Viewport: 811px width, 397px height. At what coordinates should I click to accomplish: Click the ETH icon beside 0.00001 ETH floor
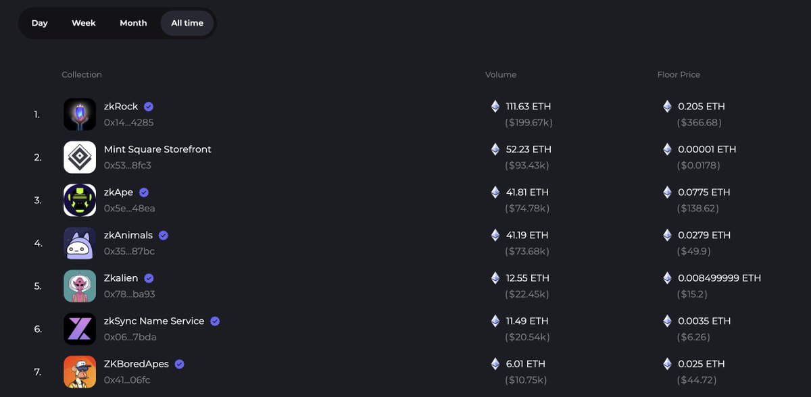tap(668, 149)
